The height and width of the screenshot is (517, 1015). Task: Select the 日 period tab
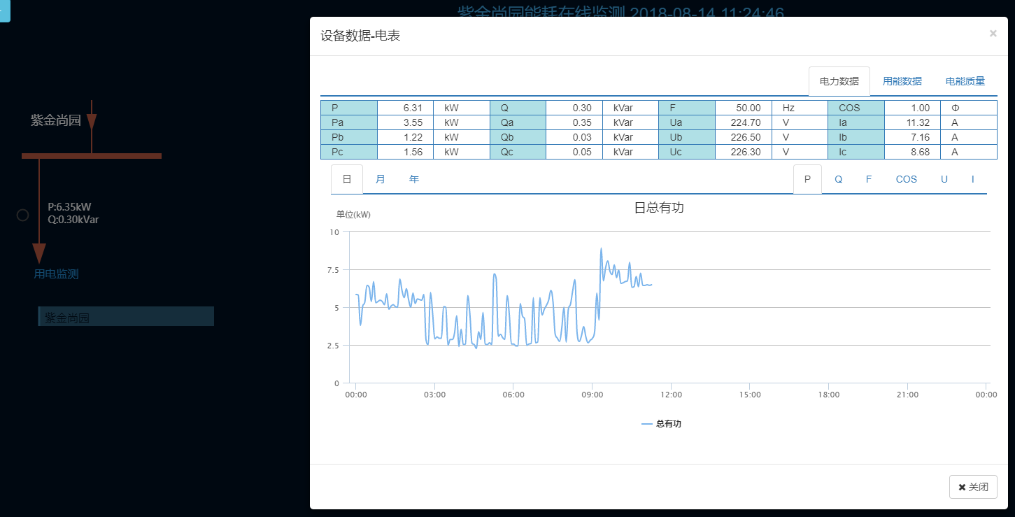(347, 179)
